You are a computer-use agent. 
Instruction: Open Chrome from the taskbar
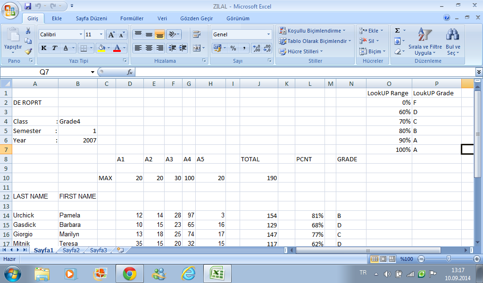pyautogui.click(x=130, y=274)
